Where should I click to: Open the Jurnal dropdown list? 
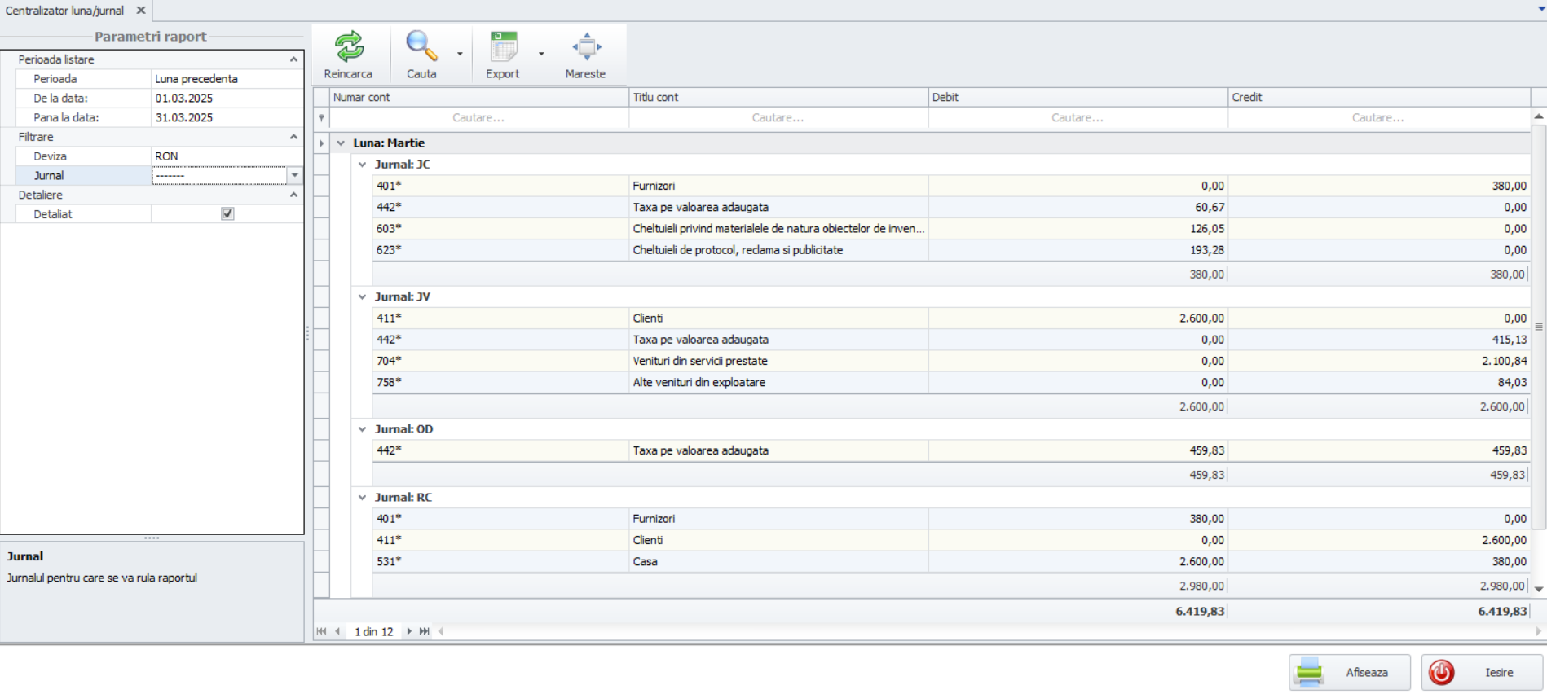[295, 175]
